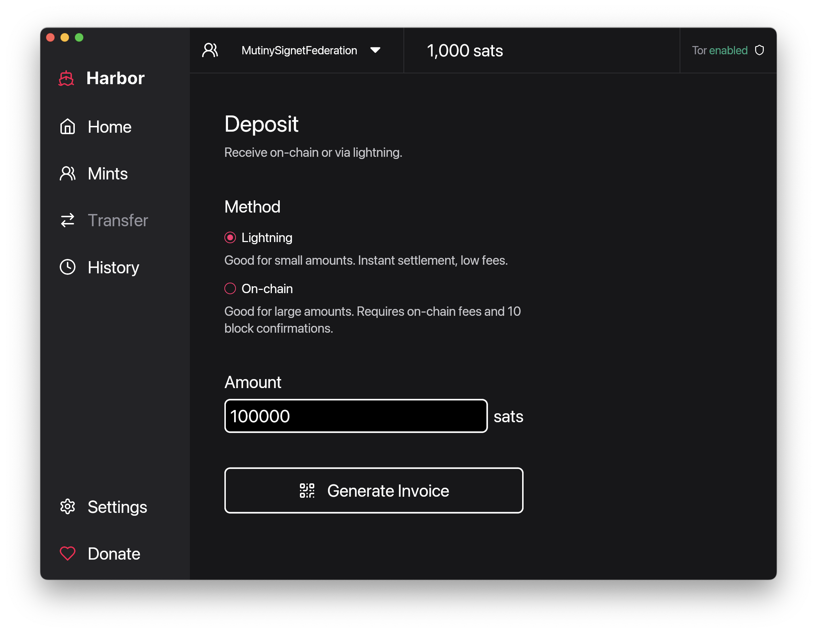
Task: Click the Harbor ship logo icon
Action: tap(66, 78)
